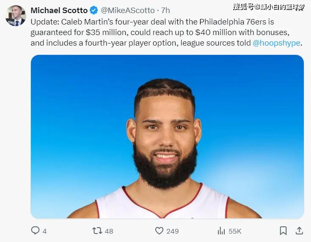The width and height of the screenshot is (311, 242).
Task: Click the share upload icon
Action: click(x=299, y=231)
